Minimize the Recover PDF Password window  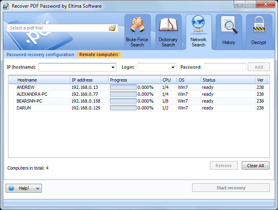click(240, 4)
